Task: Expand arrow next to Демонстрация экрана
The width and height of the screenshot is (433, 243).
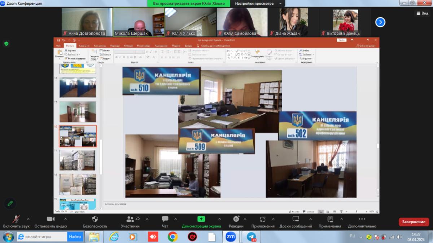Action: point(219,219)
